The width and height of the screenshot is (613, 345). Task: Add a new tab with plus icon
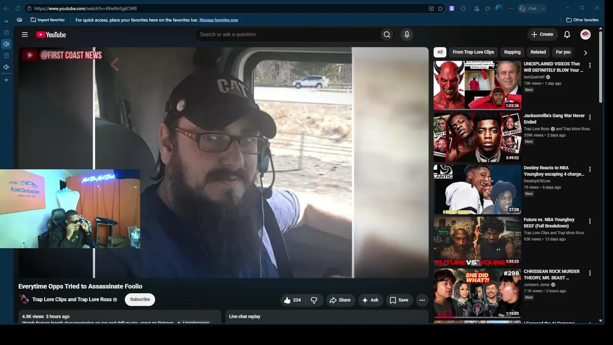click(6, 80)
